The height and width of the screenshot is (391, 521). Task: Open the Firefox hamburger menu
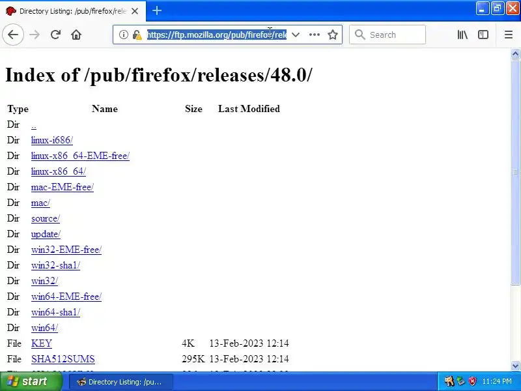tap(509, 35)
